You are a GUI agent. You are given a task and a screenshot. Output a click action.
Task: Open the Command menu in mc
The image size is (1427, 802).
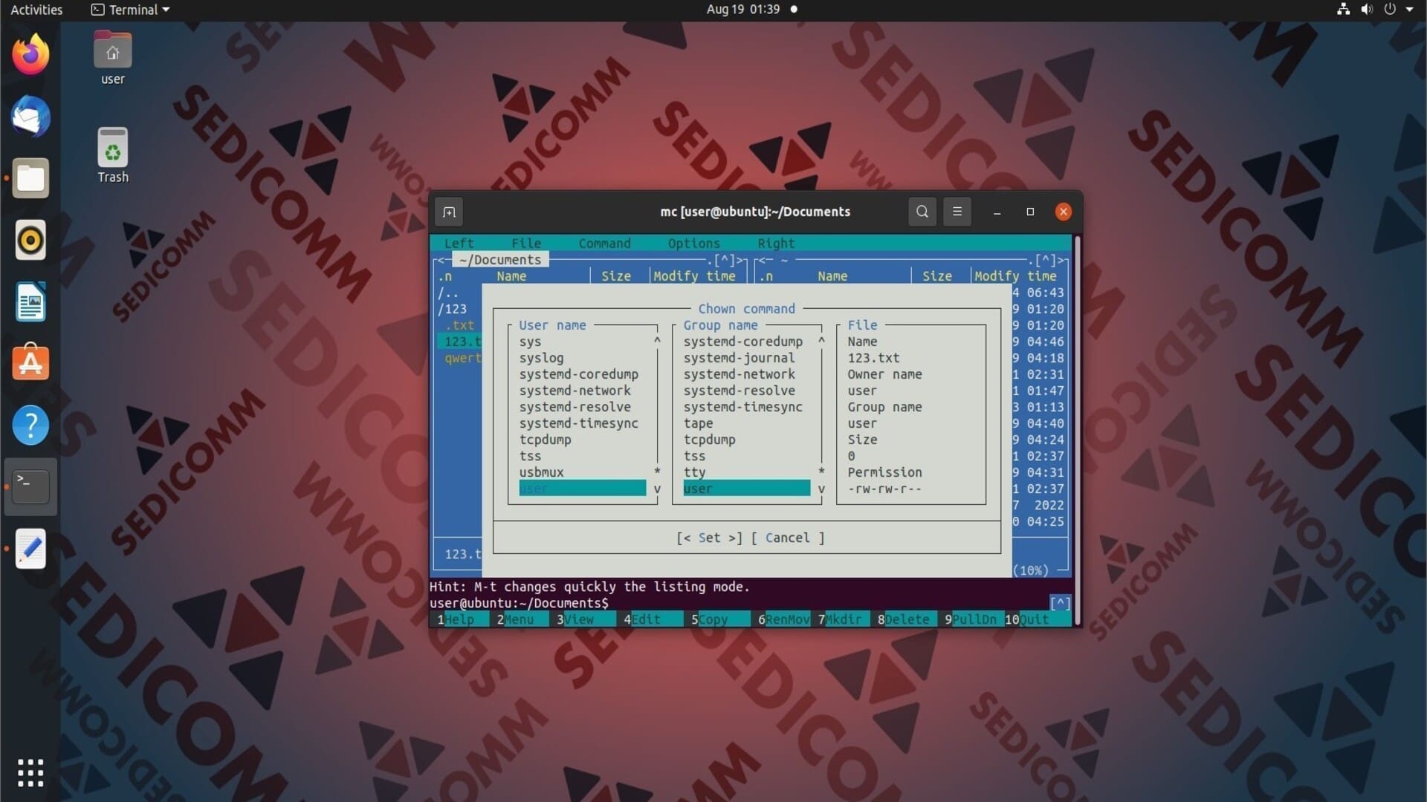click(604, 244)
